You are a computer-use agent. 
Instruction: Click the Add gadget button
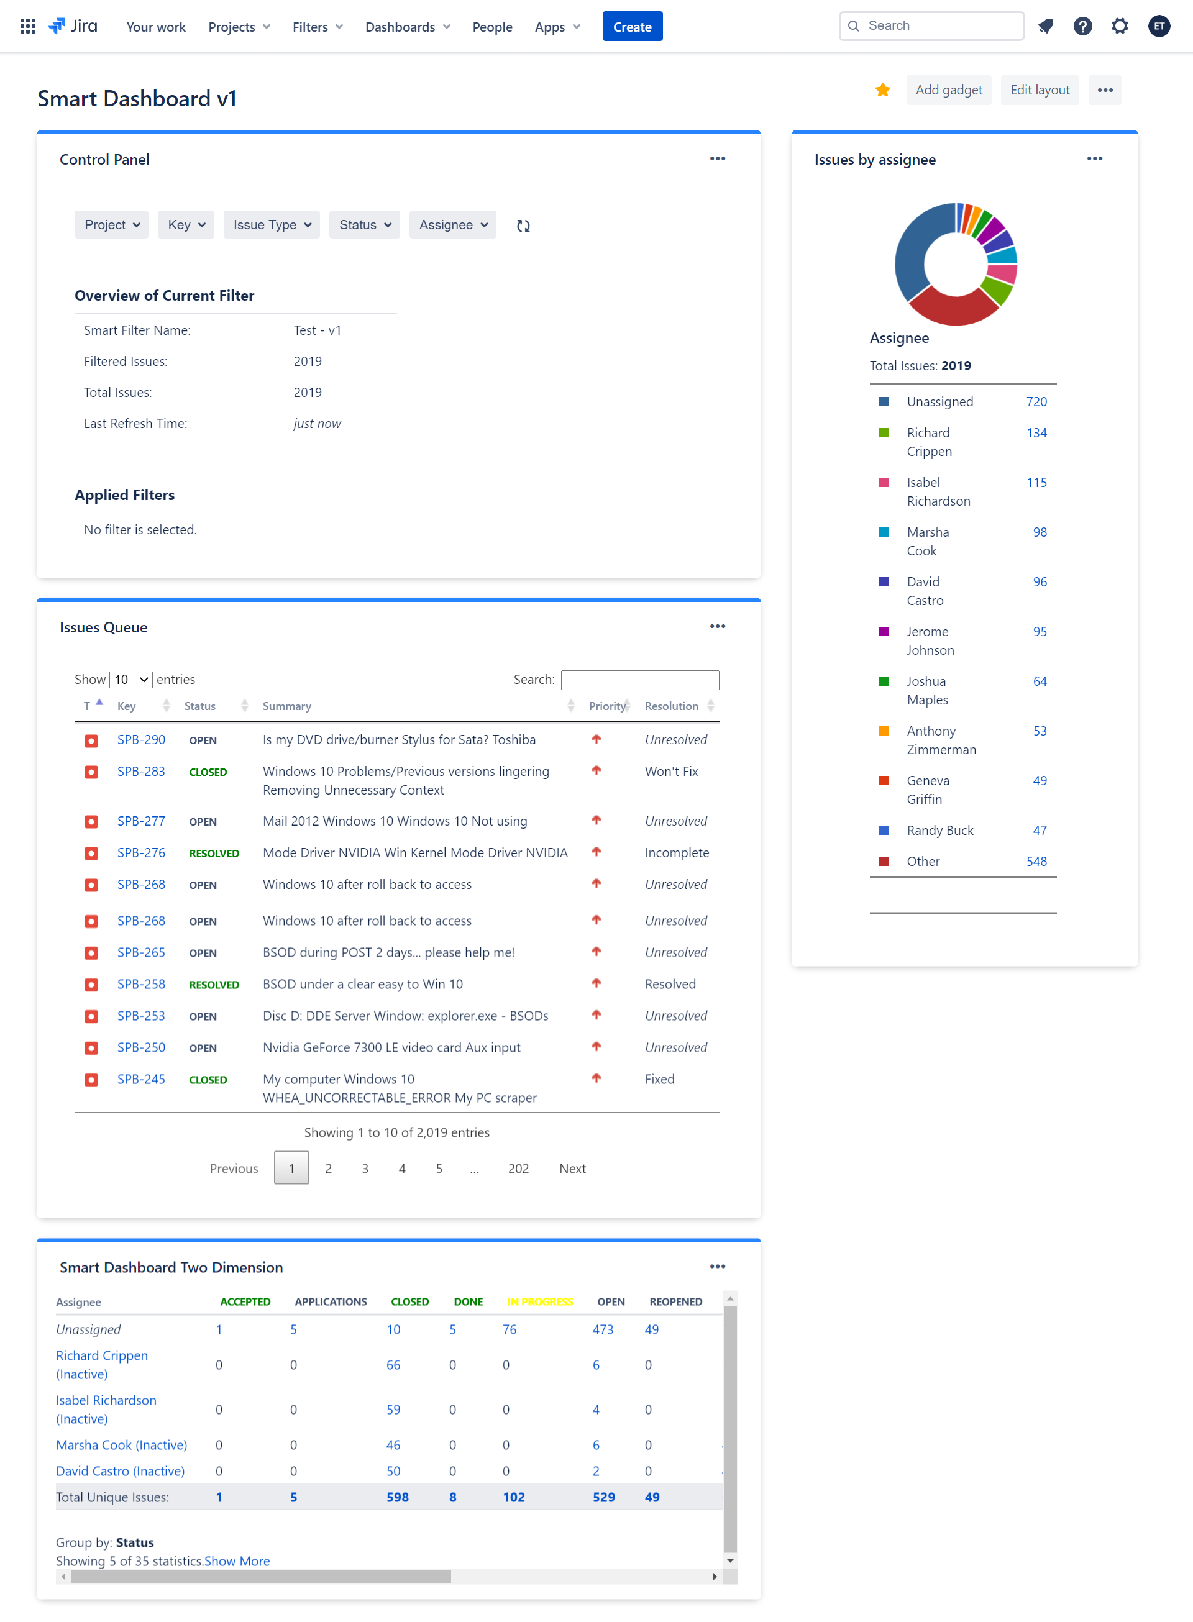[x=948, y=90]
